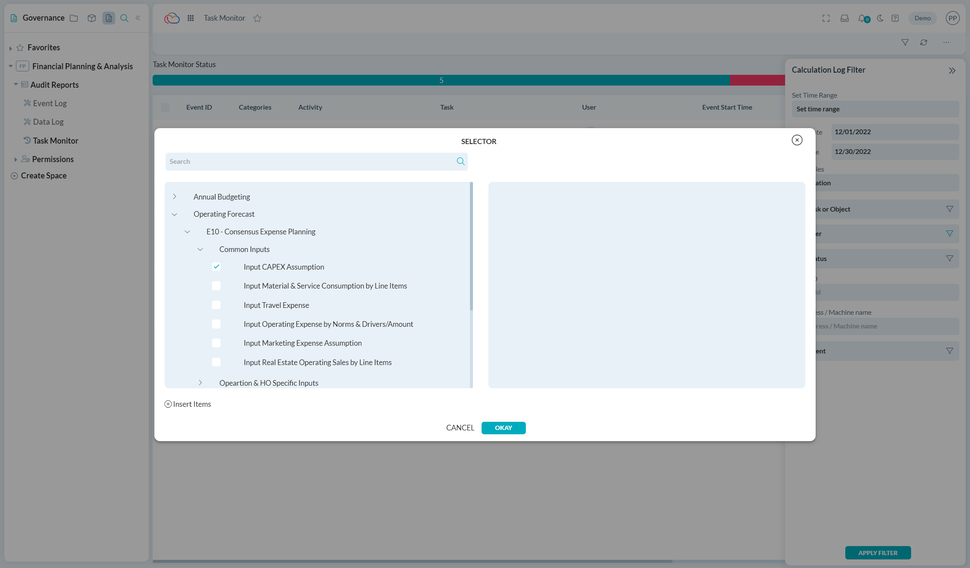Open the notifications bell icon
970x568 pixels.
tap(862, 18)
